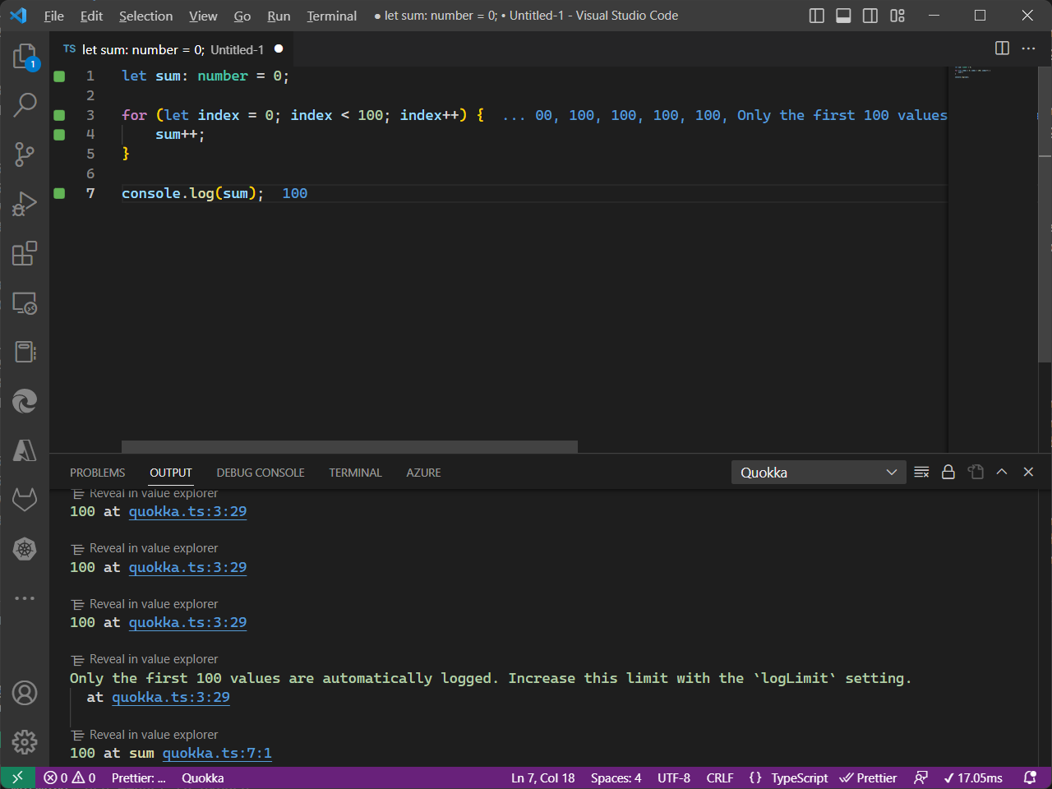Open the Quokka output channel dropdown

(x=819, y=473)
